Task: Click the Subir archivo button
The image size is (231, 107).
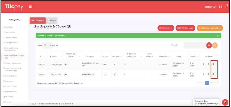Action: coord(166,28)
